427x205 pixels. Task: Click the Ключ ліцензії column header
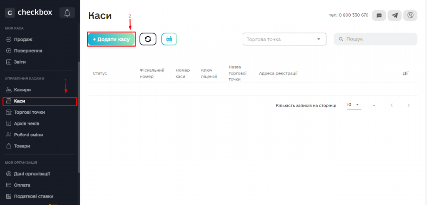(209, 73)
